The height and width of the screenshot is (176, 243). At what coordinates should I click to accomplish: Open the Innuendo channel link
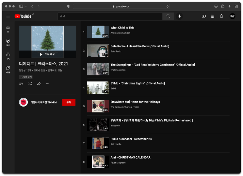coord(115,126)
